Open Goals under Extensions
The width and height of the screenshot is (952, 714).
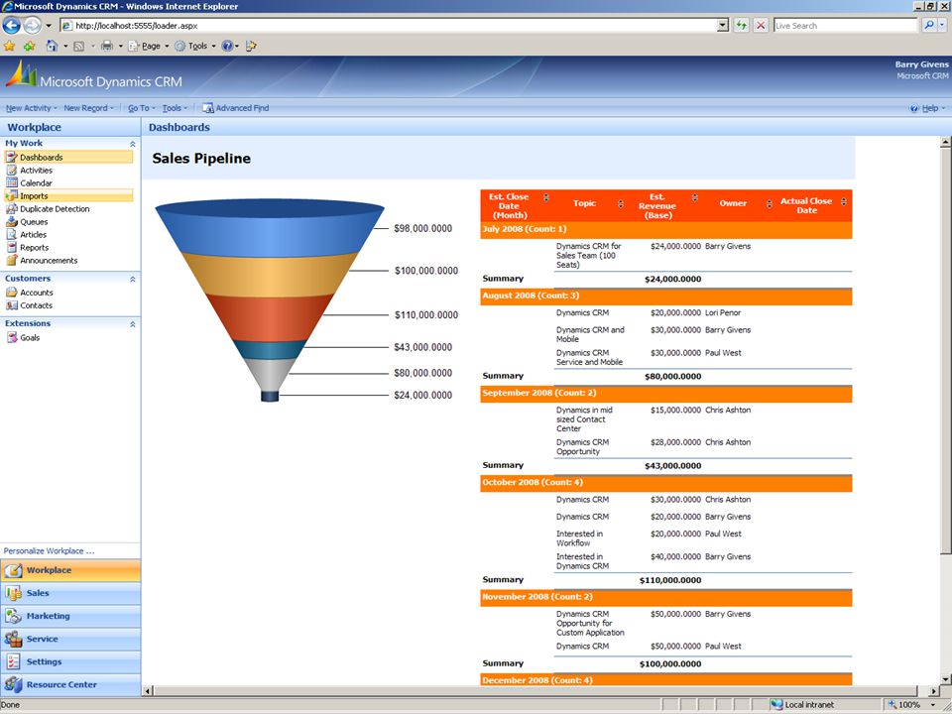(30, 338)
